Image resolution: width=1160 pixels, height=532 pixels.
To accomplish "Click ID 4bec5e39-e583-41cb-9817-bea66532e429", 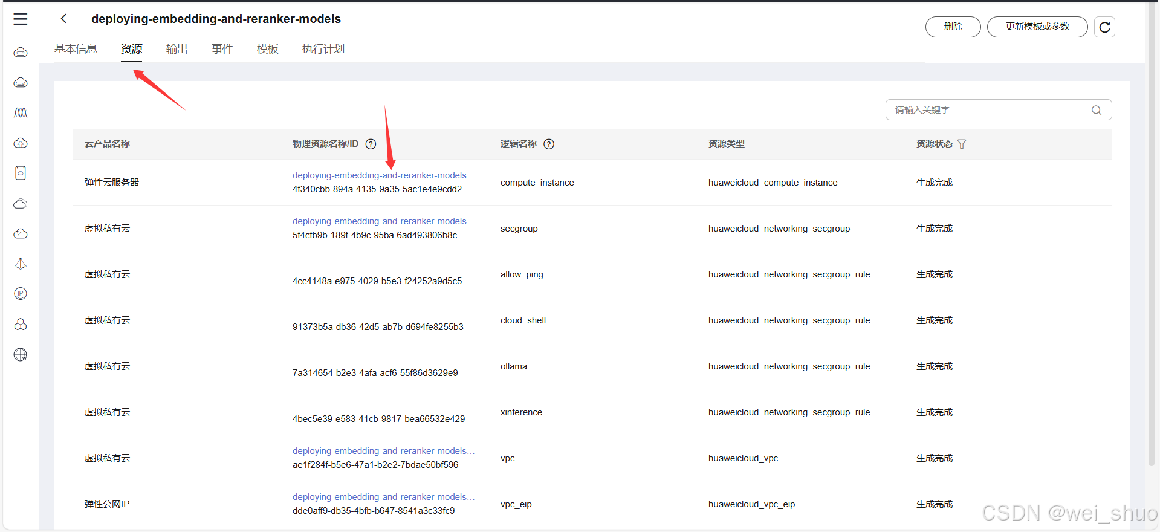I will tap(379, 419).
